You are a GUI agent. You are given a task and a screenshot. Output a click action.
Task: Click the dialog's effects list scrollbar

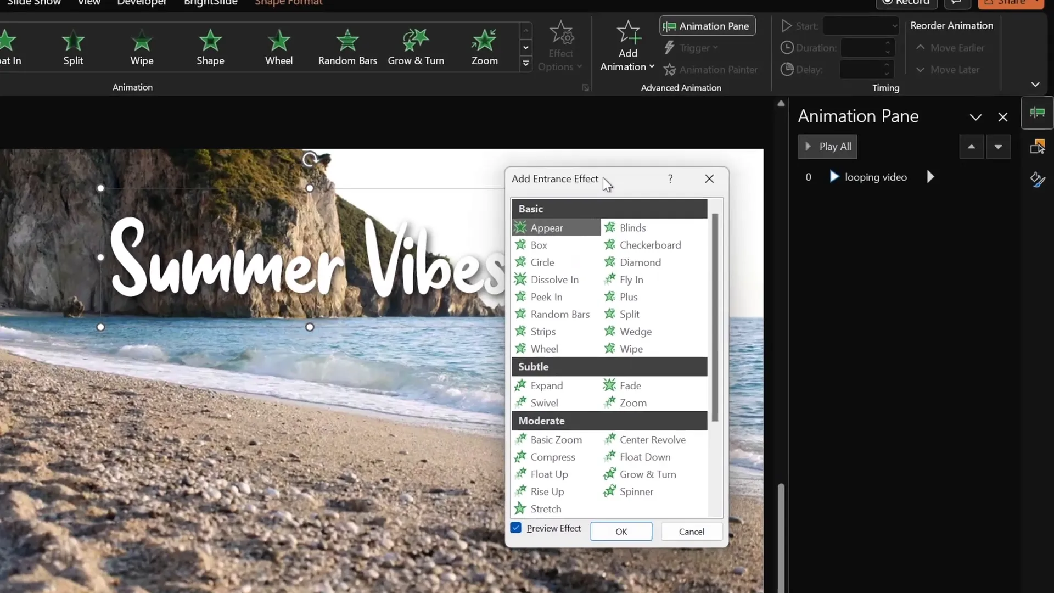(x=715, y=317)
